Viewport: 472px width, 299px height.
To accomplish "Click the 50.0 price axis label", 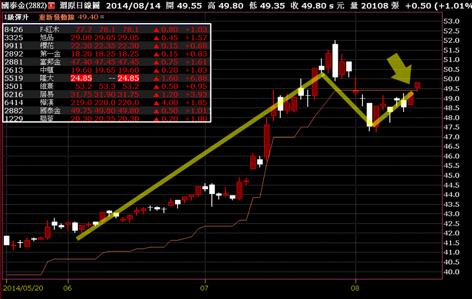I will coord(451,79).
